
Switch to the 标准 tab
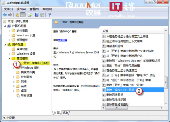(x=65, y=113)
